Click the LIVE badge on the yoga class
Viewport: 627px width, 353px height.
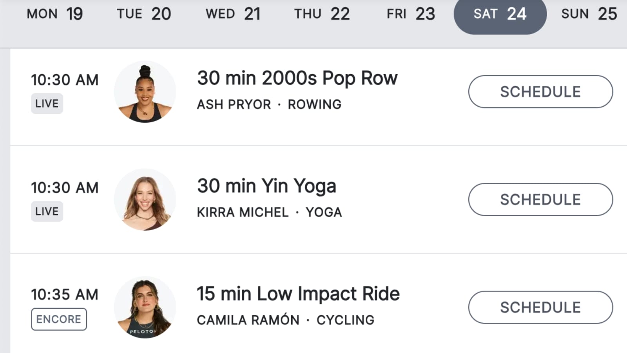(47, 211)
